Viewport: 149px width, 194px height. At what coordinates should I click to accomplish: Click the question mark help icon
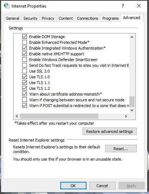(122, 6)
